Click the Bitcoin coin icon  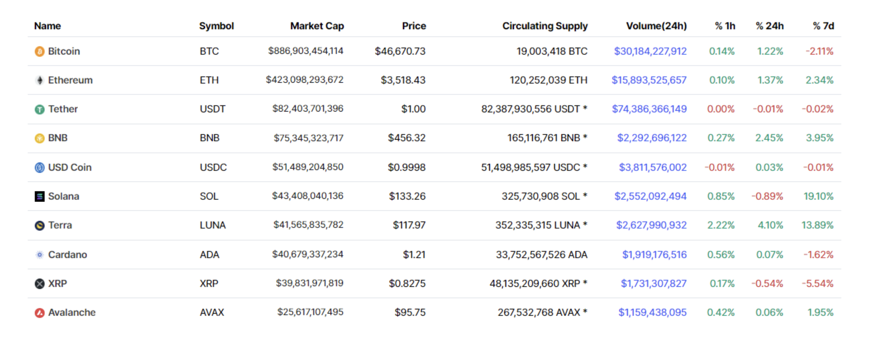coord(39,51)
